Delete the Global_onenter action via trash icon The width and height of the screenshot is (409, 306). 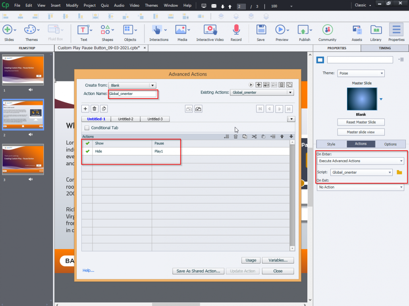[282, 85]
